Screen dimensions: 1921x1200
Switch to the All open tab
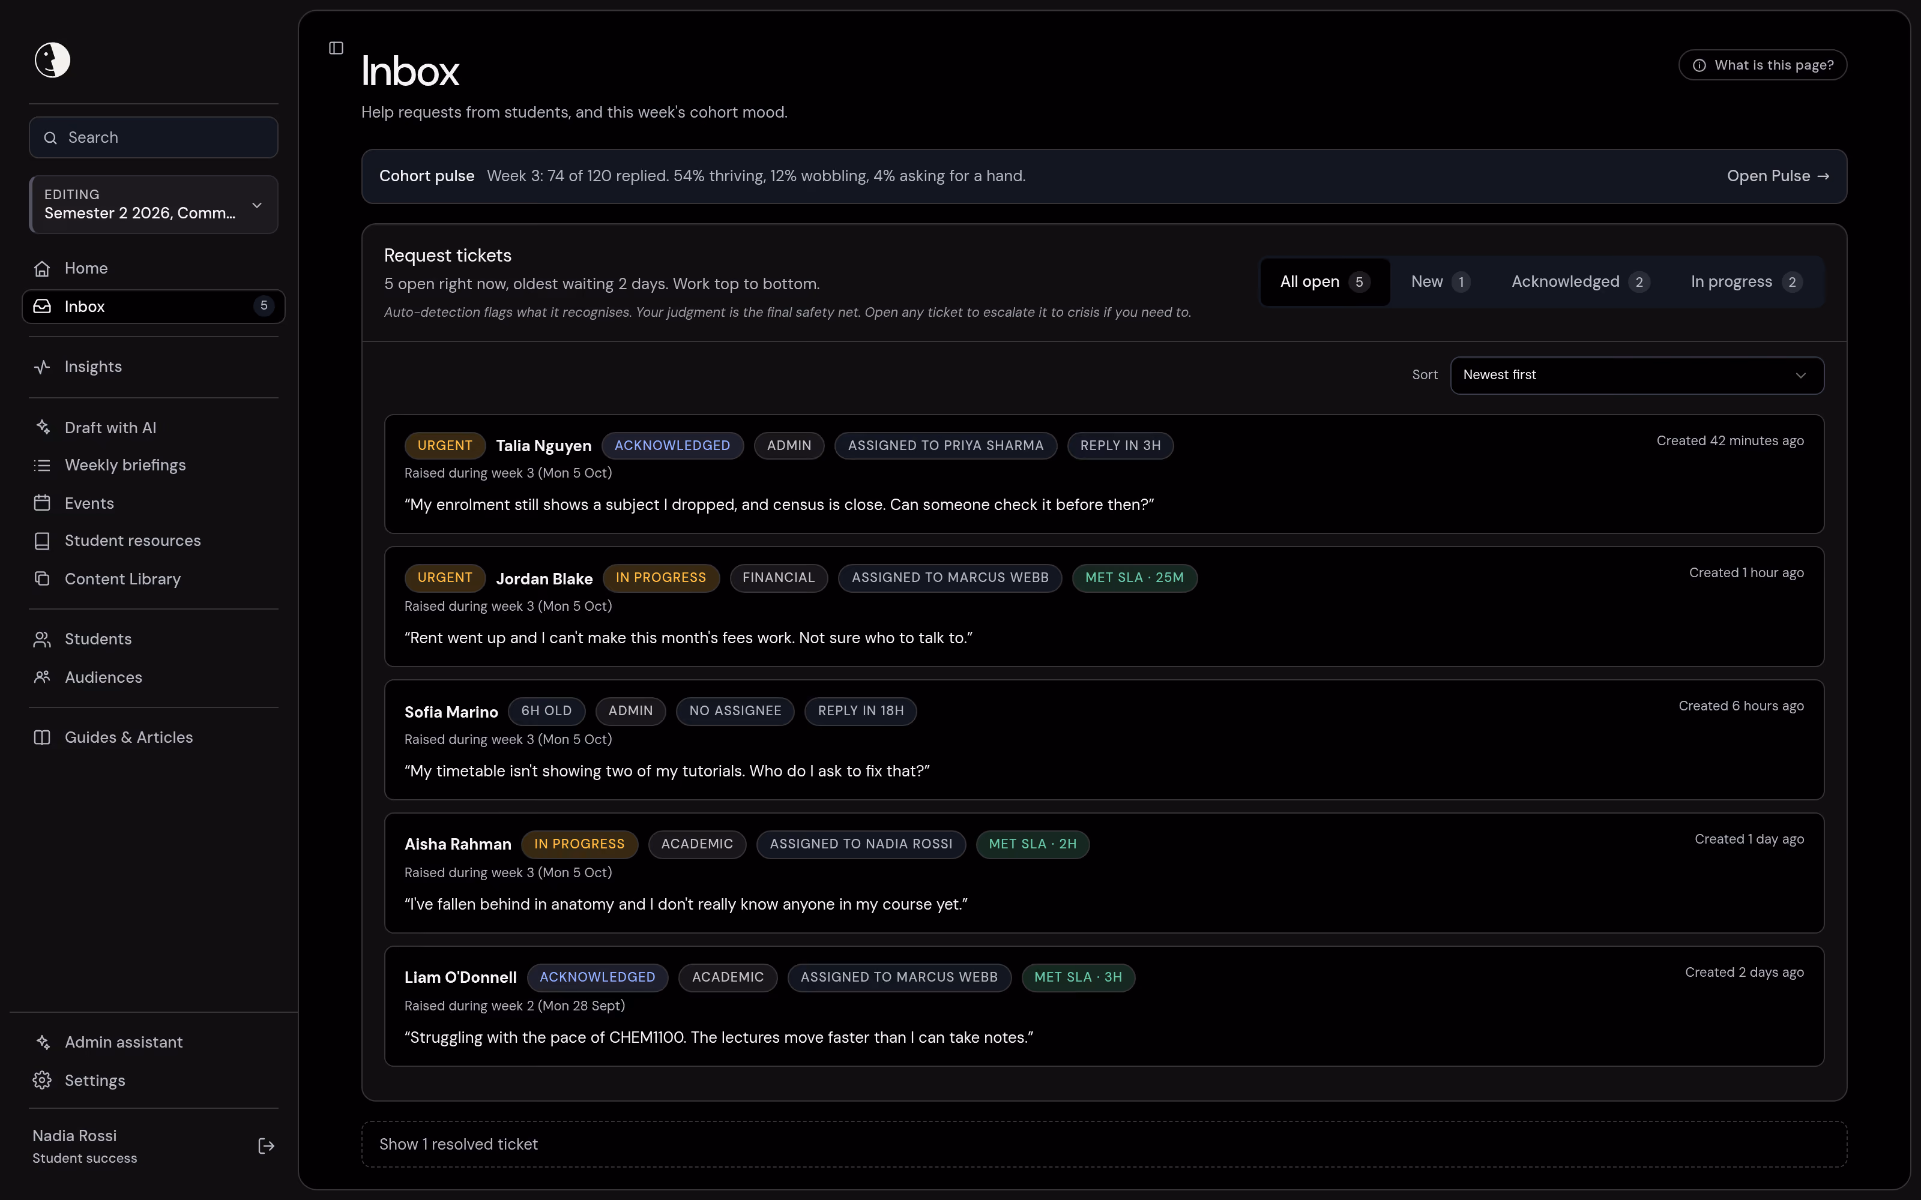click(x=1325, y=282)
